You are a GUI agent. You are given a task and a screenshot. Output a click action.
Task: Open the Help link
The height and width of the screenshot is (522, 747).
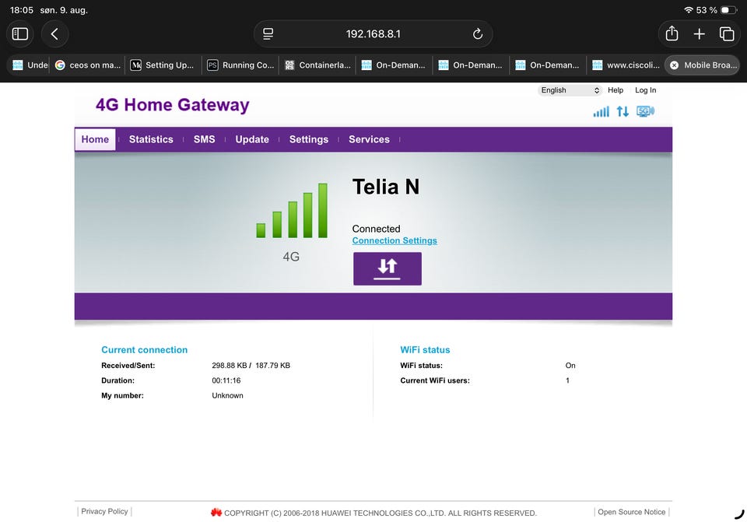click(x=615, y=90)
